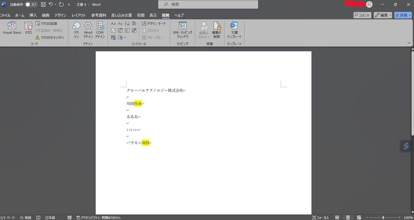
Task: Click the コメント button
Action: (363, 15)
